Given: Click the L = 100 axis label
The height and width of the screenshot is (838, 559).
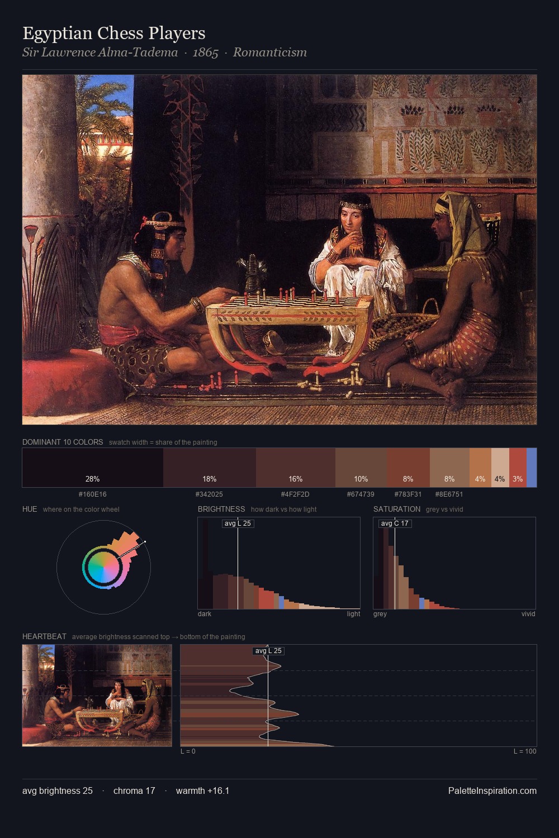Looking at the screenshot, I should pos(525,751).
